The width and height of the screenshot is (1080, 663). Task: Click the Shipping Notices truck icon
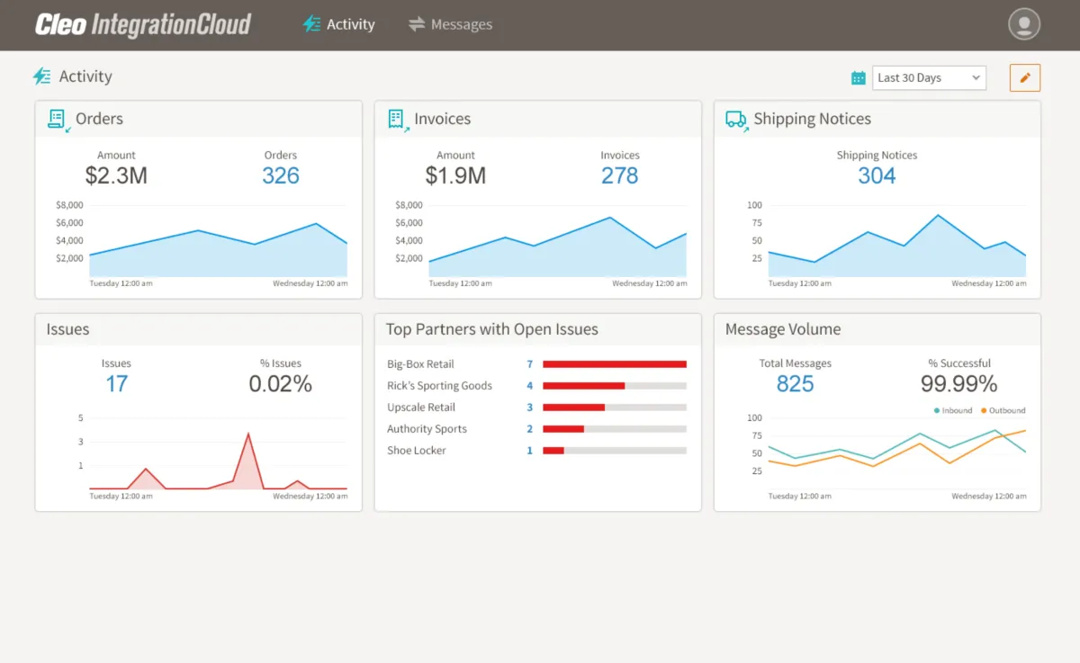[736, 119]
